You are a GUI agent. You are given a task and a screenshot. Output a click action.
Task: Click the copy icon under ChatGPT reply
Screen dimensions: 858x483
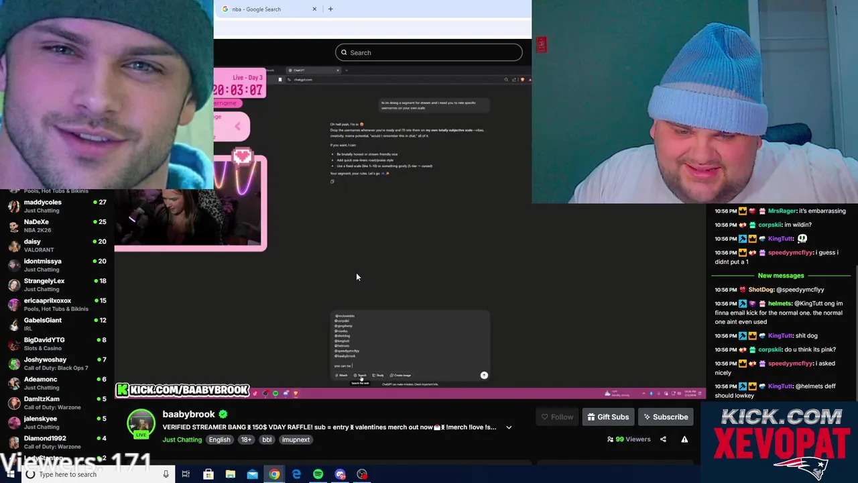[x=332, y=182]
